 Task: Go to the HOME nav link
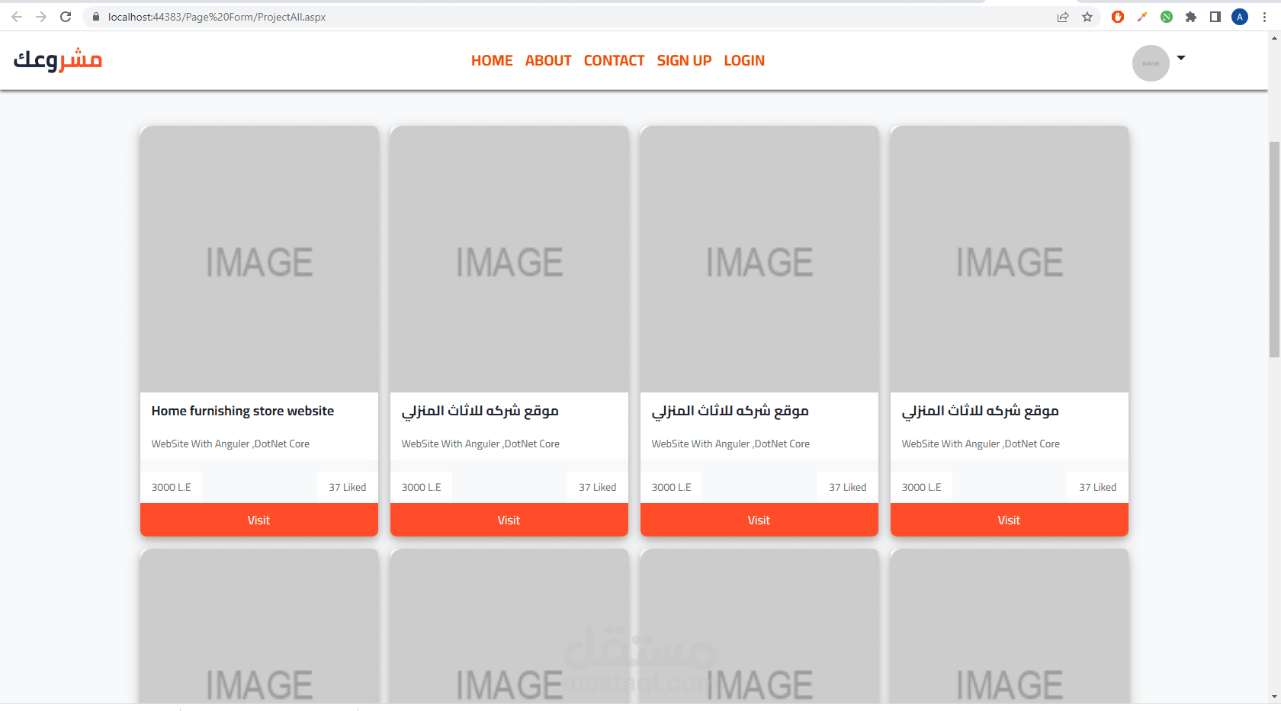click(492, 60)
